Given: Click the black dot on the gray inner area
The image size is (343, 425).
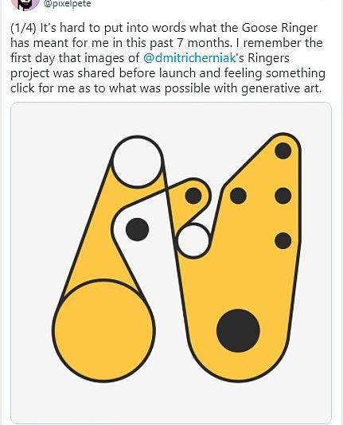Looking at the screenshot, I should [138, 229].
